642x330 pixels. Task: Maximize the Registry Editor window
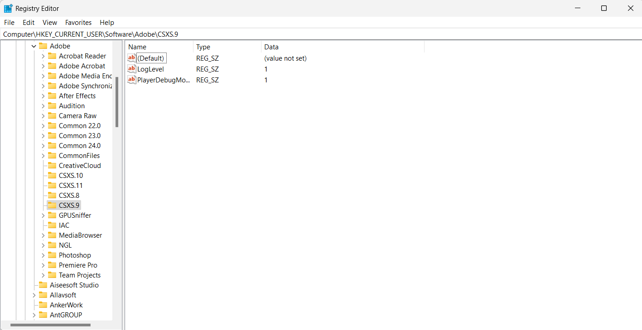[604, 8]
